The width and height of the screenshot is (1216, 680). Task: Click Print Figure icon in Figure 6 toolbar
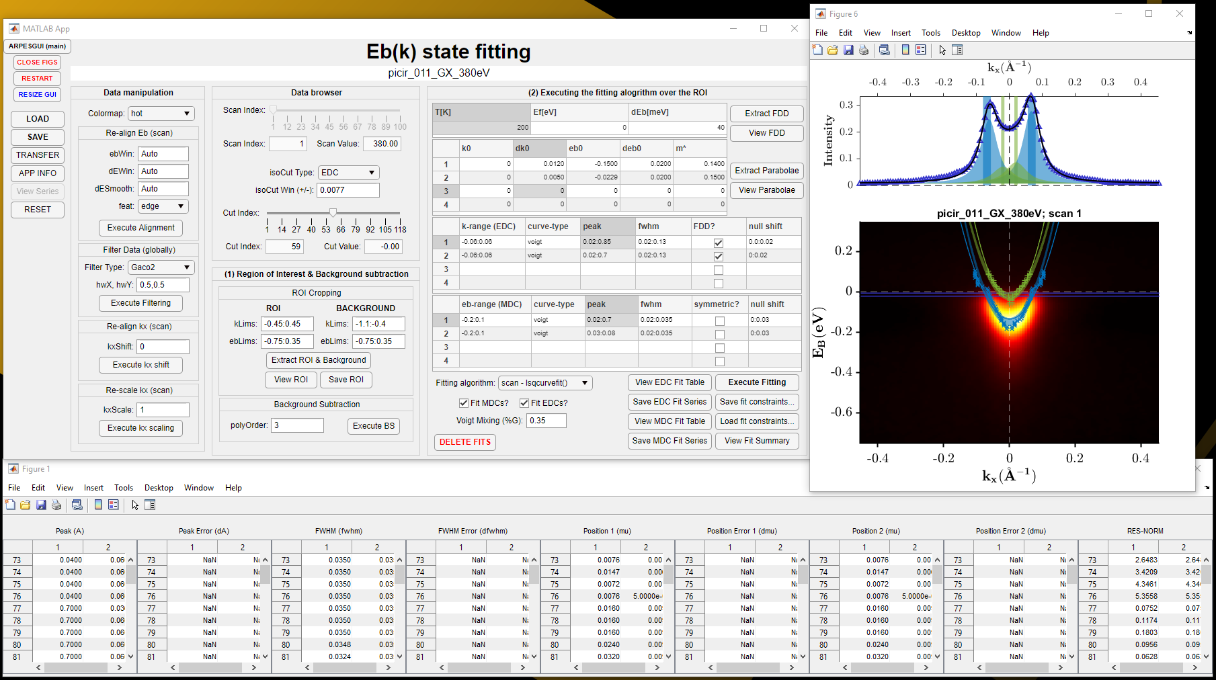click(864, 50)
